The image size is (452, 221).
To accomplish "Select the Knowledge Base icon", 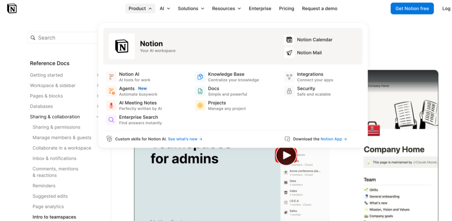I will [200, 77].
